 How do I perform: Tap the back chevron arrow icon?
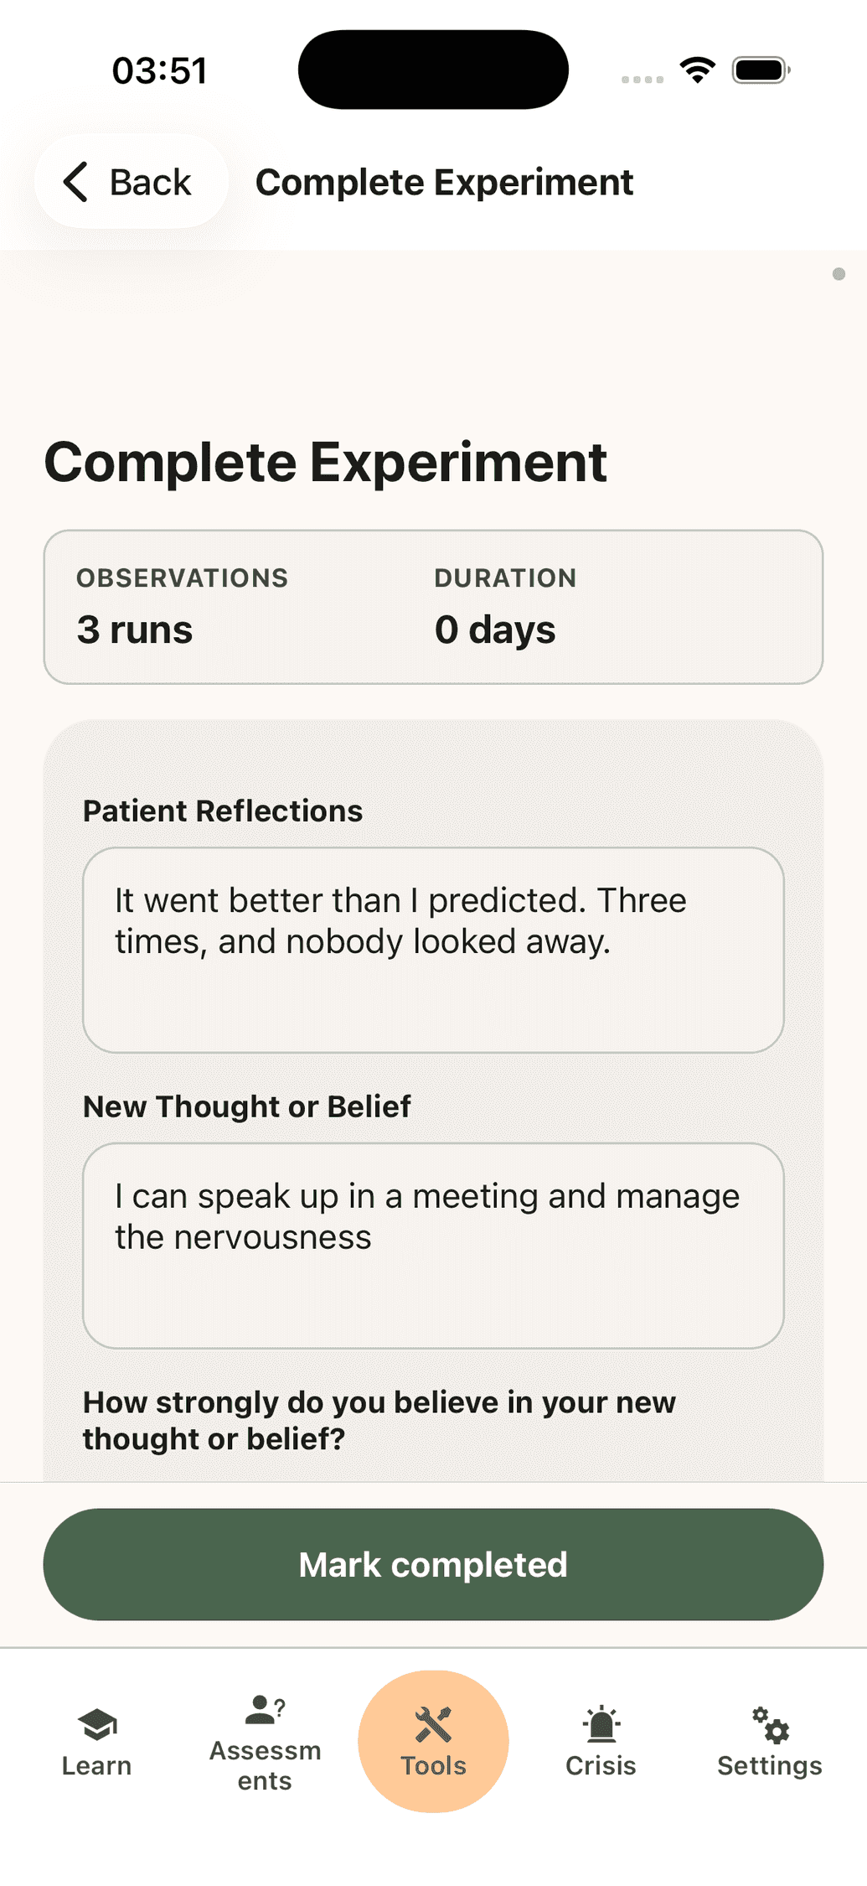tap(75, 182)
